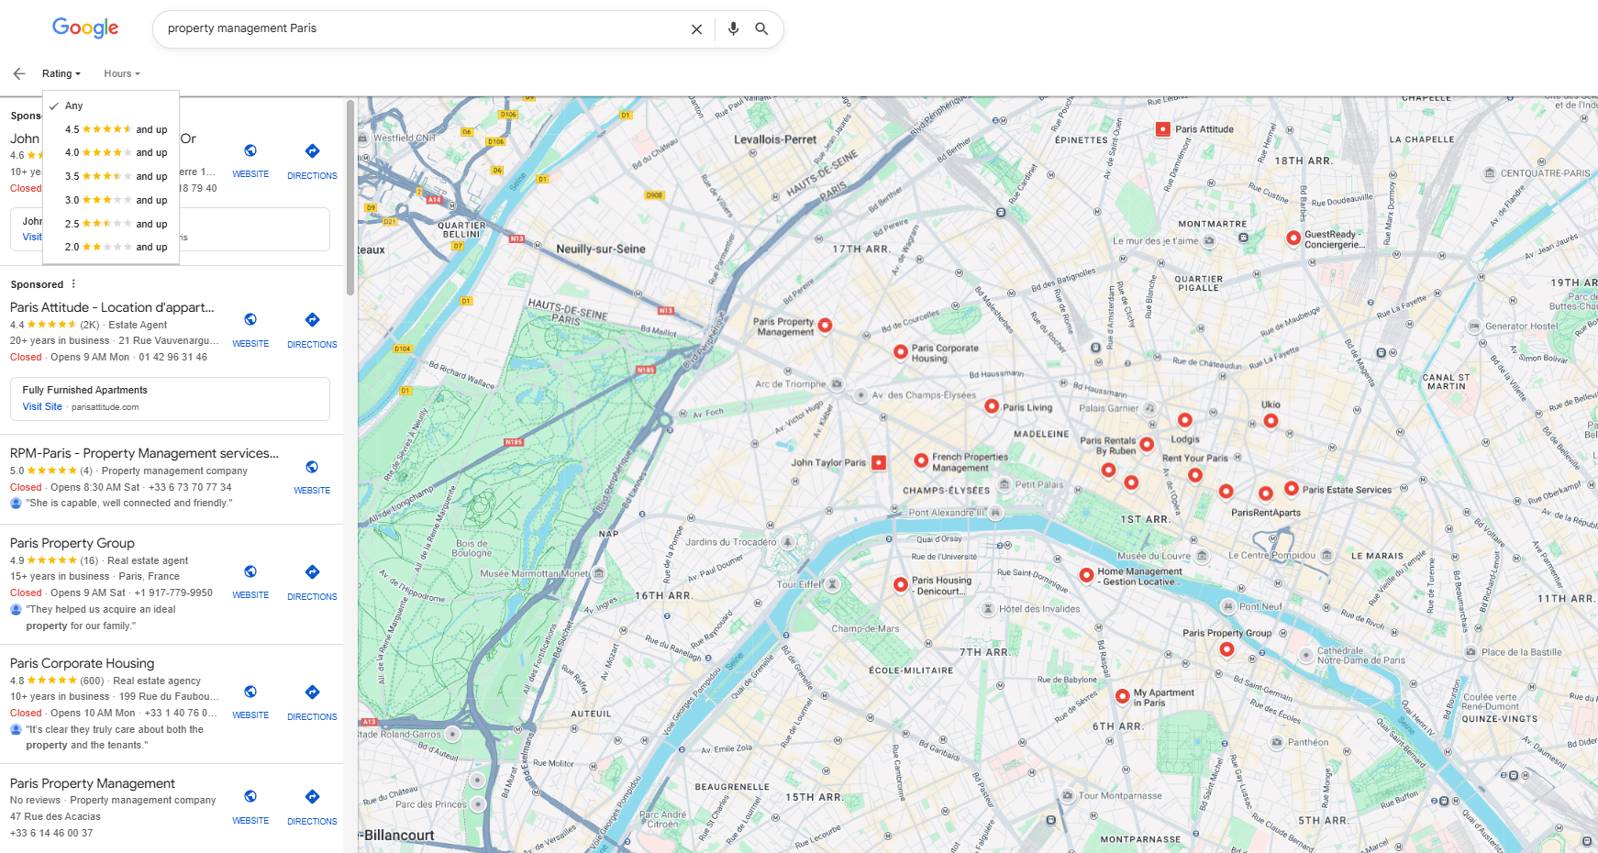Choose 3.0 and up rating
The width and height of the screenshot is (1598, 853).
pos(111,200)
